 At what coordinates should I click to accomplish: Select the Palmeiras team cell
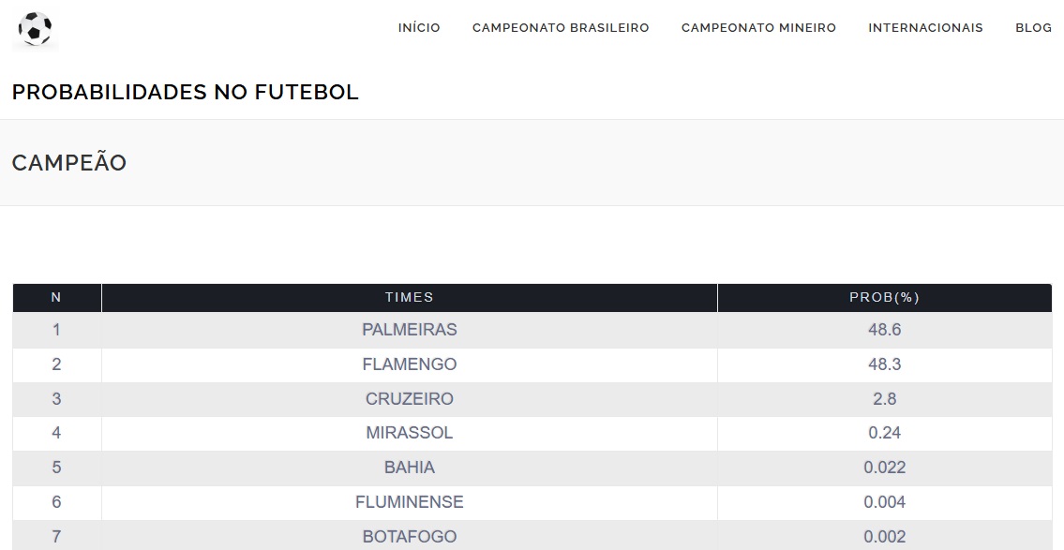click(409, 330)
